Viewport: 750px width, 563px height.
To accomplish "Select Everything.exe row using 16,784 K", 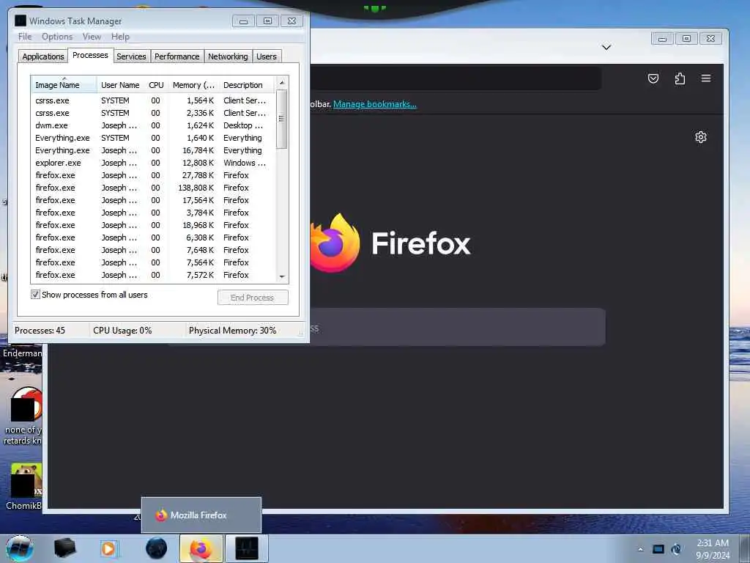I will [x=153, y=150].
